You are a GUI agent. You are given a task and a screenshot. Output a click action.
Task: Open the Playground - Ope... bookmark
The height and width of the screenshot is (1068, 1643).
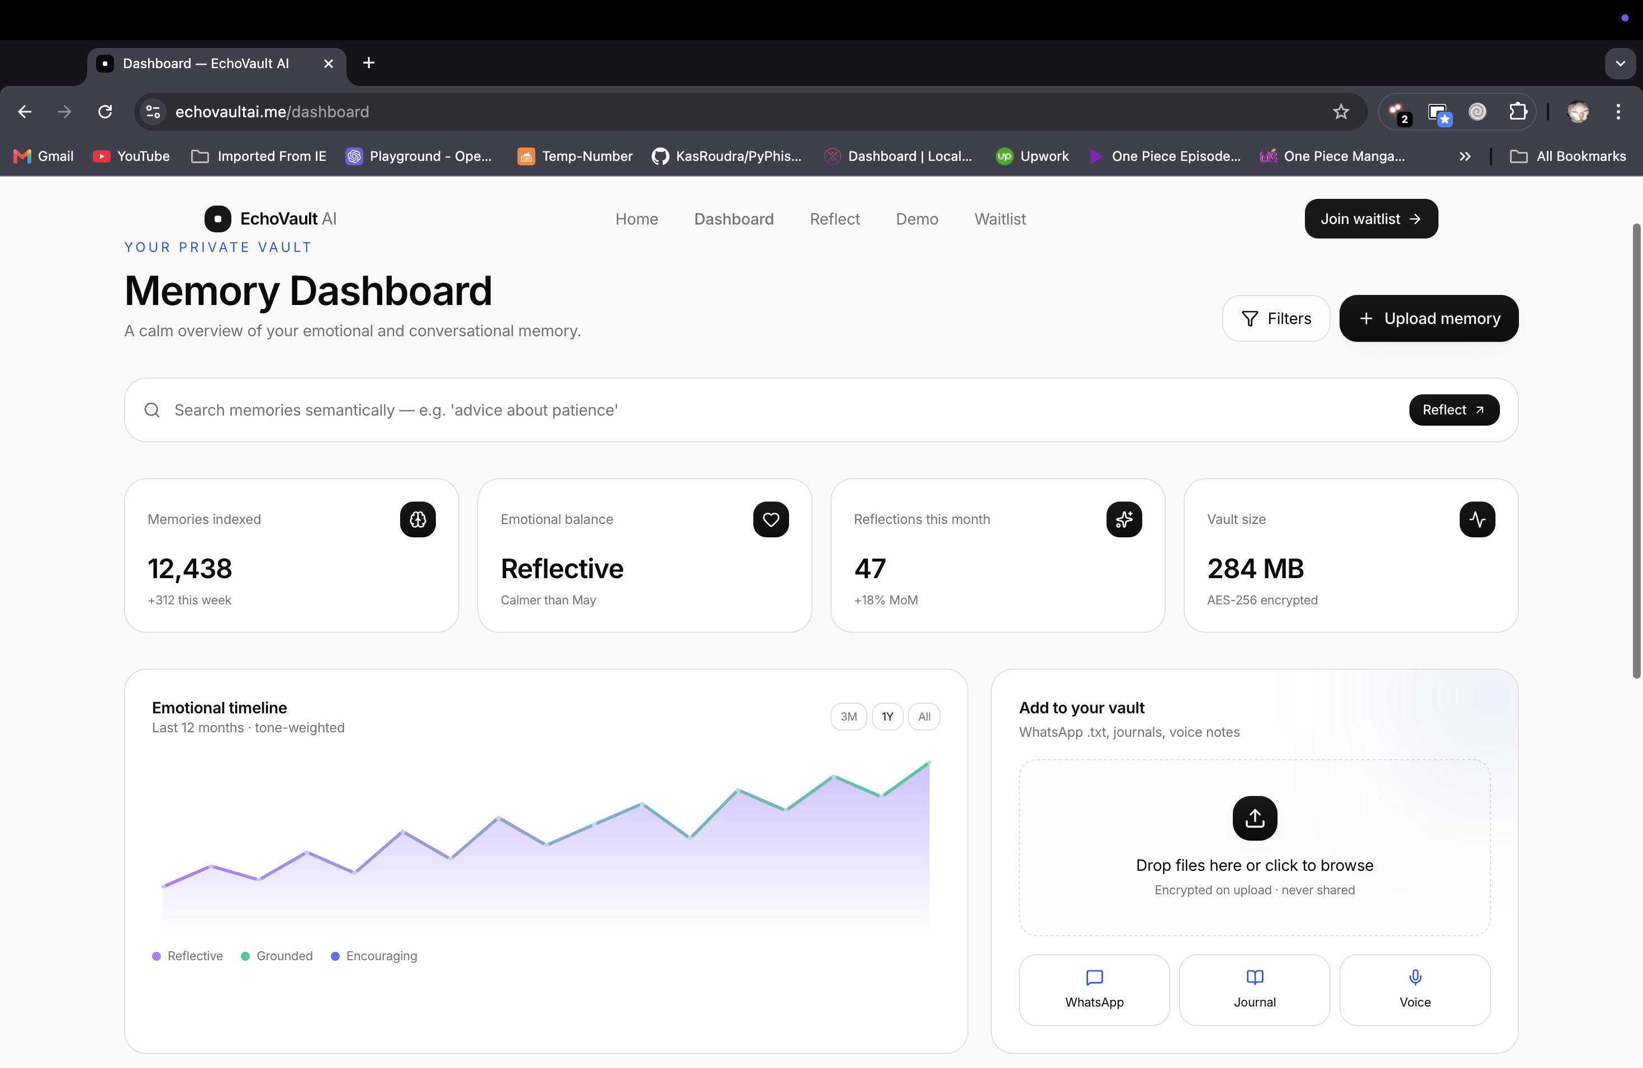[420, 156]
